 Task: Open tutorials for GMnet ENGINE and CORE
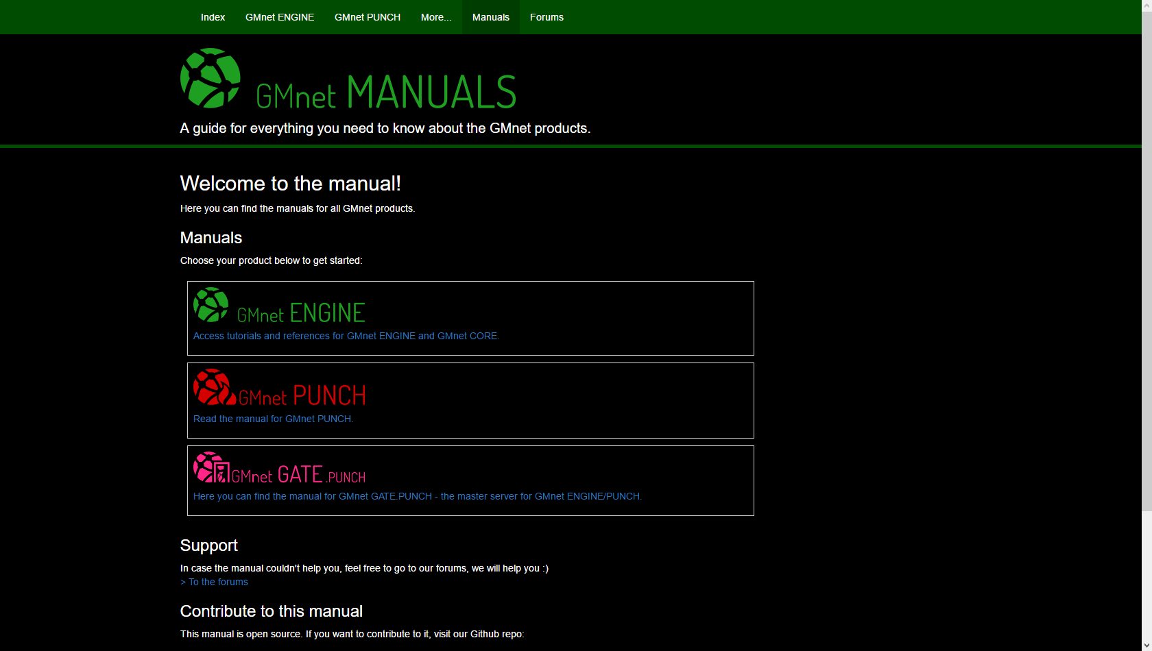(x=346, y=336)
